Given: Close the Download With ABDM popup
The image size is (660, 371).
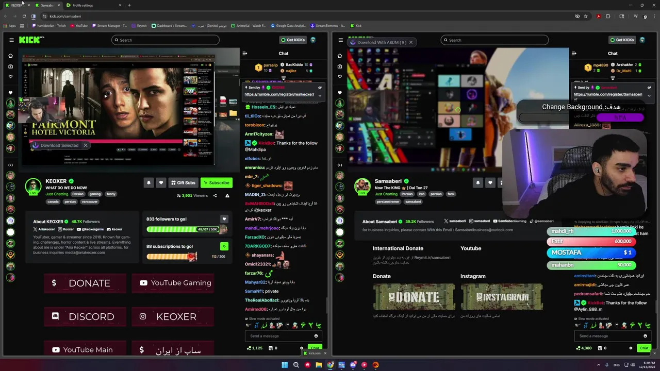Looking at the screenshot, I should (410, 42).
